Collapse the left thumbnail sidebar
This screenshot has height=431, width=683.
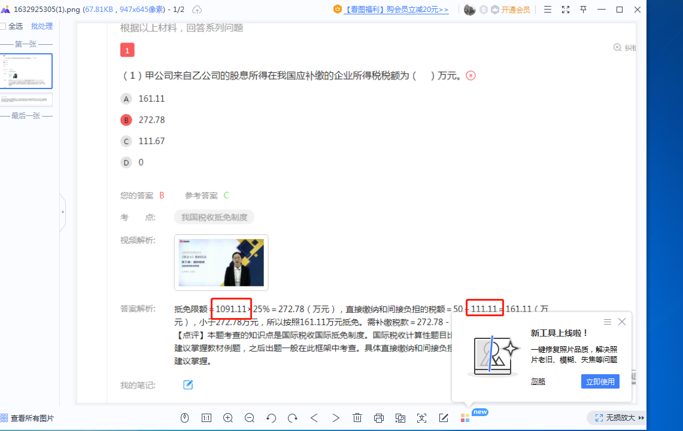[x=62, y=212]
